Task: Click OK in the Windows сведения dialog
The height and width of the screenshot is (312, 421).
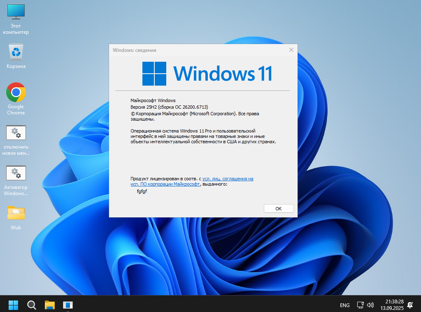Action: click(x=279, y=209)
